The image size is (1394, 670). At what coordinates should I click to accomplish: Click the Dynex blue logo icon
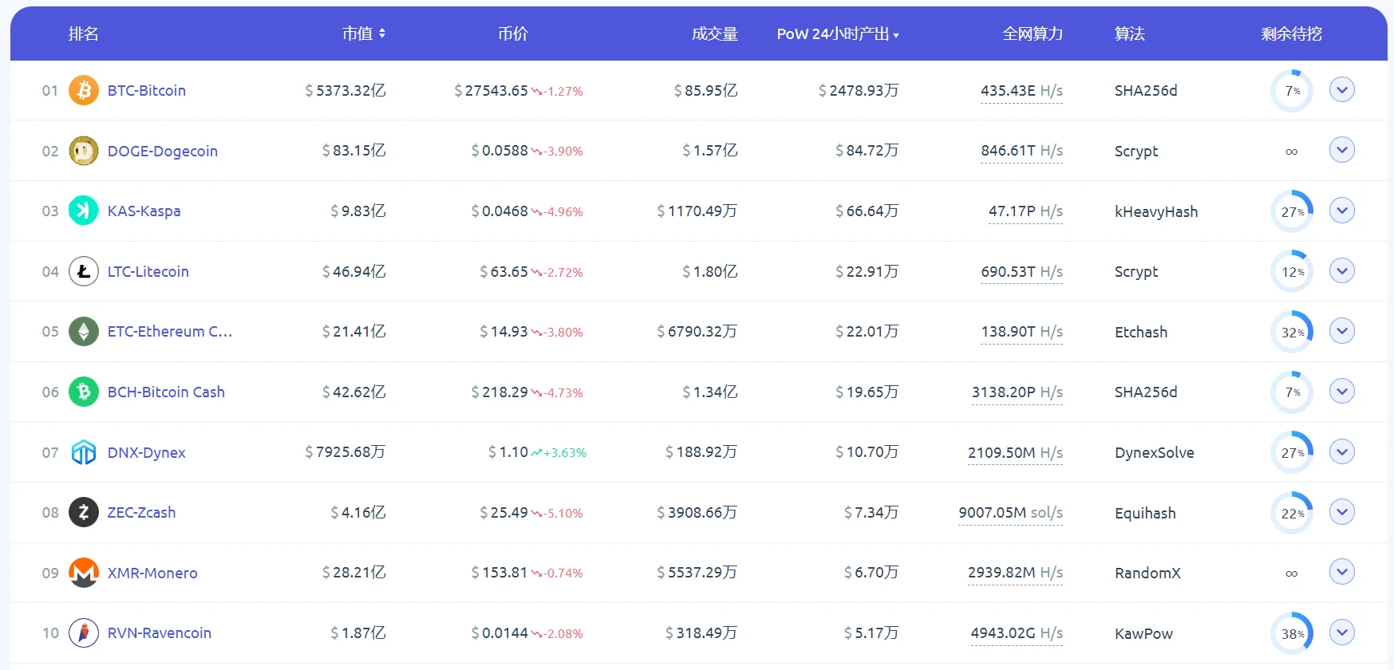84,452
